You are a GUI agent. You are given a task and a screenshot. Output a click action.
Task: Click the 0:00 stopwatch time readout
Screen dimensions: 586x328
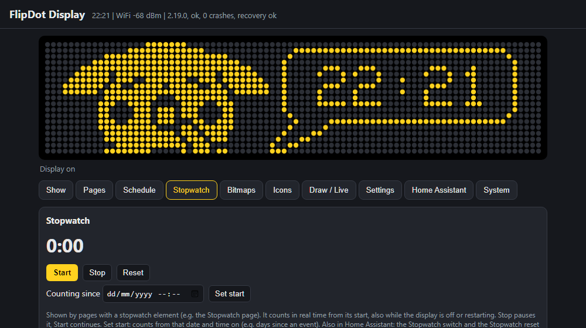coord(64,246)
